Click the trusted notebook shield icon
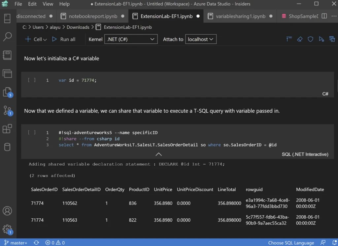 [x=310, y=39]
